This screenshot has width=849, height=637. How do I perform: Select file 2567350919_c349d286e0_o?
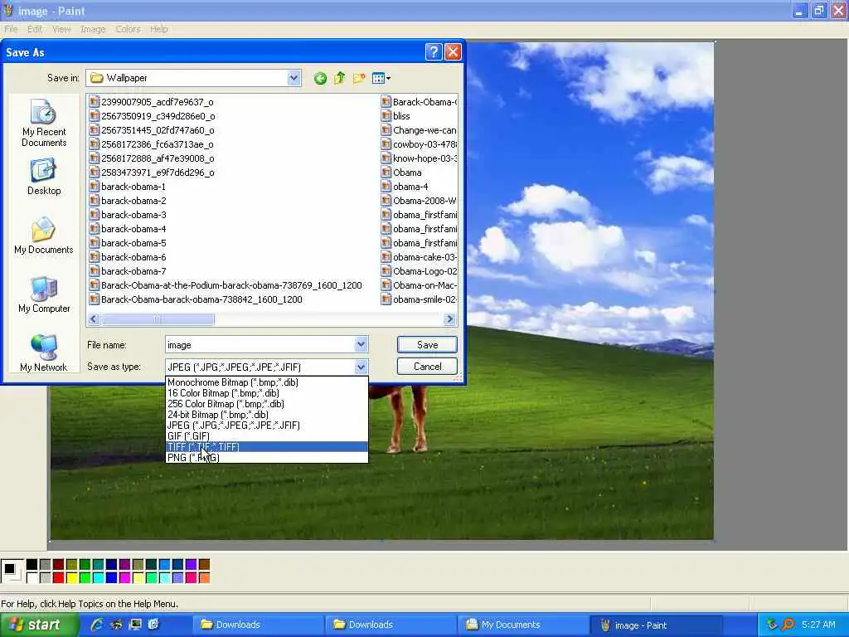[x=153, y=116]
